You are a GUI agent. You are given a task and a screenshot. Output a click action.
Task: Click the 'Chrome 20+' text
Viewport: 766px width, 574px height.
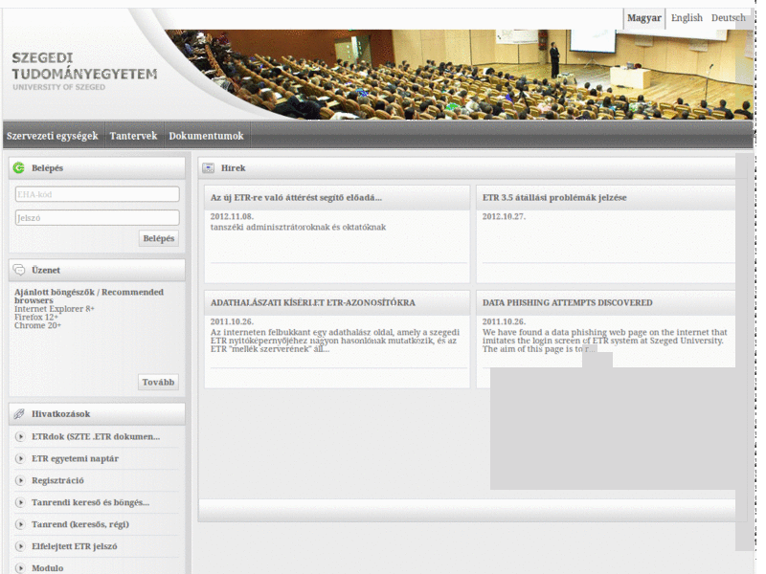[x=37, y=325]
